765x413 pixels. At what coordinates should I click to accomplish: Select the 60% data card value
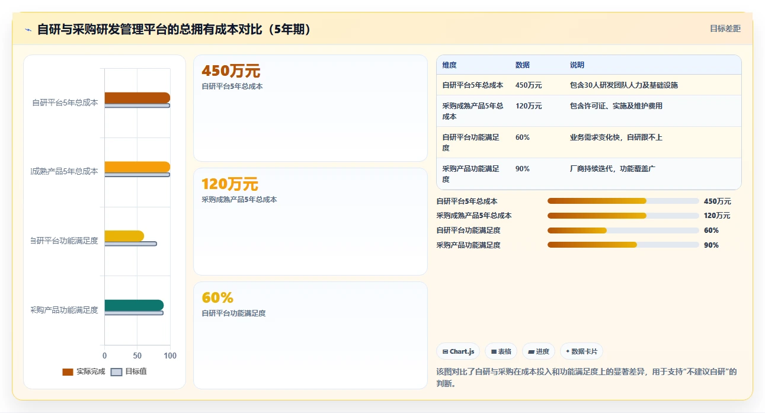click(x=217, y=297)
